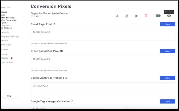The height and width of the screenshot is (111, 179).
Task: Open Analytics in the sidebar
Action: point(6,25)
